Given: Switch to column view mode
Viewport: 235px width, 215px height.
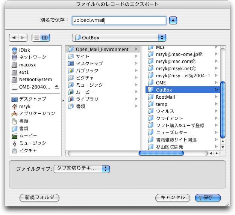Looking at the screenshot, I should [45, 38].
